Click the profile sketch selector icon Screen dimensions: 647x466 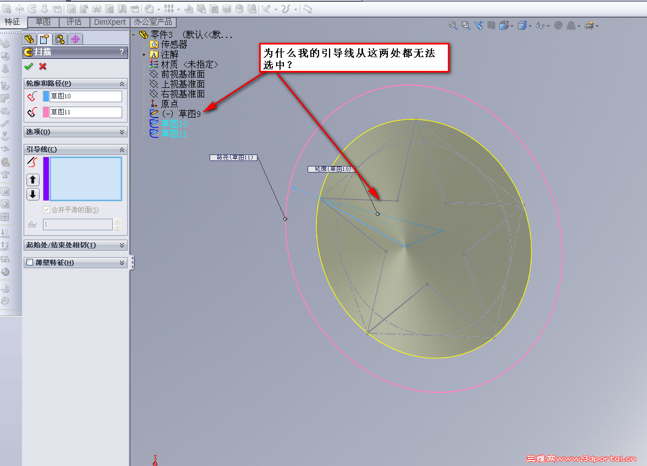click(32, 96)
